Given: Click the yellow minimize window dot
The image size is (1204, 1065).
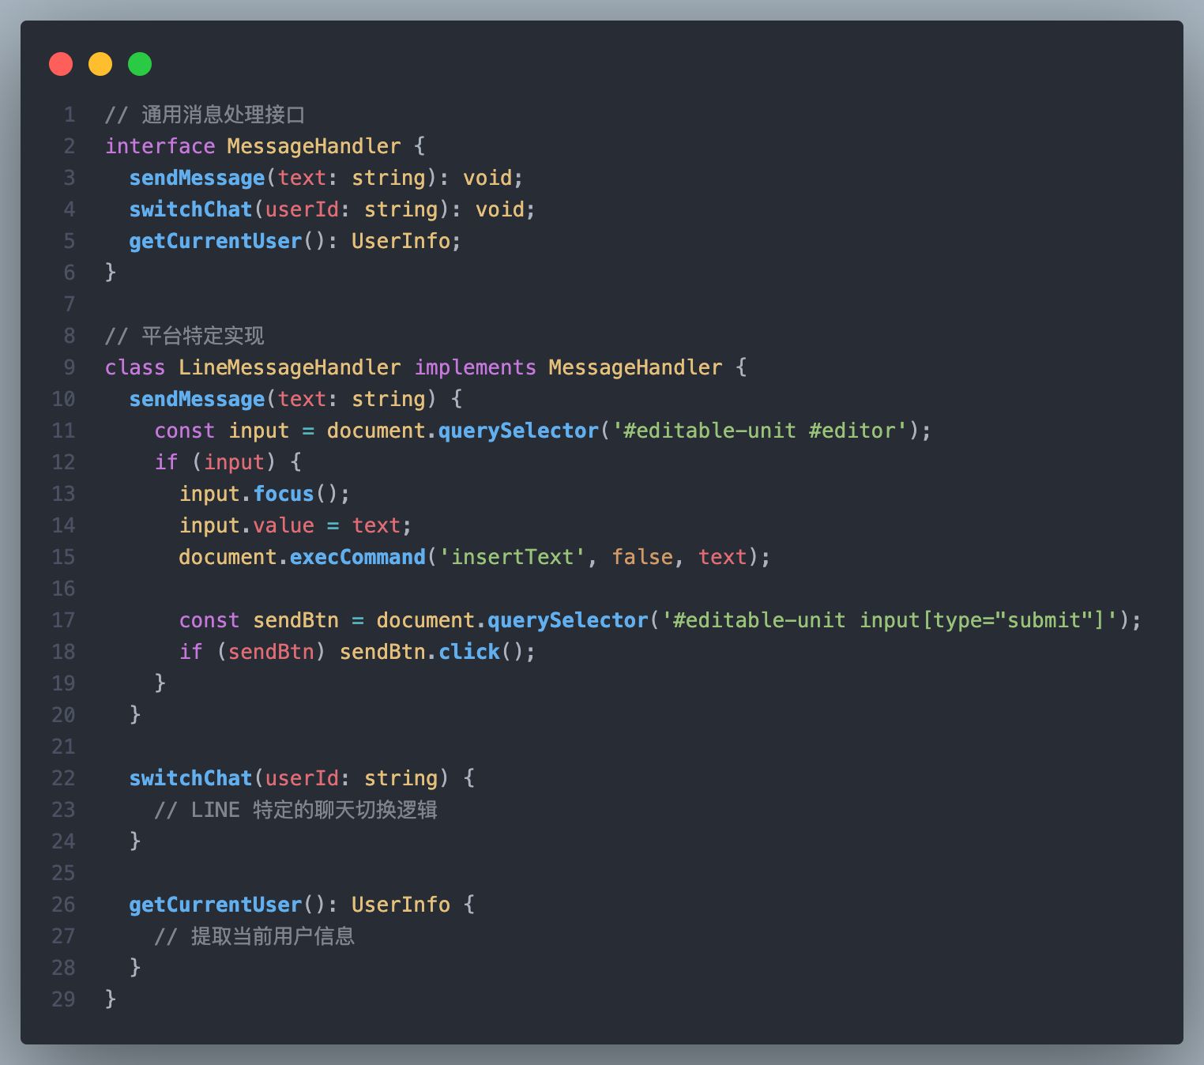Looking at the screenshot, I should (100, 64).
